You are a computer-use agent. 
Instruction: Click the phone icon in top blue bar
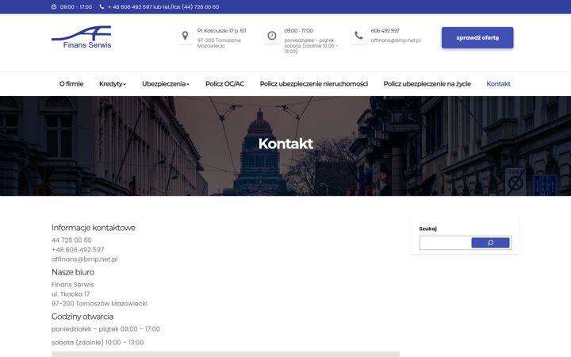(x=102, y=7)
